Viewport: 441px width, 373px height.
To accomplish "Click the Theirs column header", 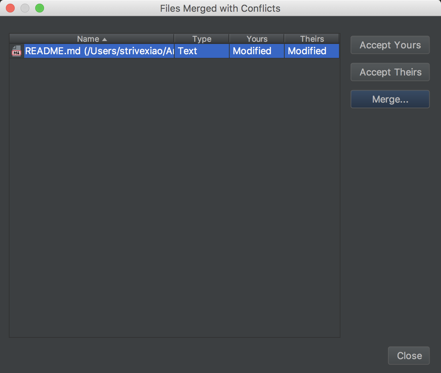I will point(312,39).
